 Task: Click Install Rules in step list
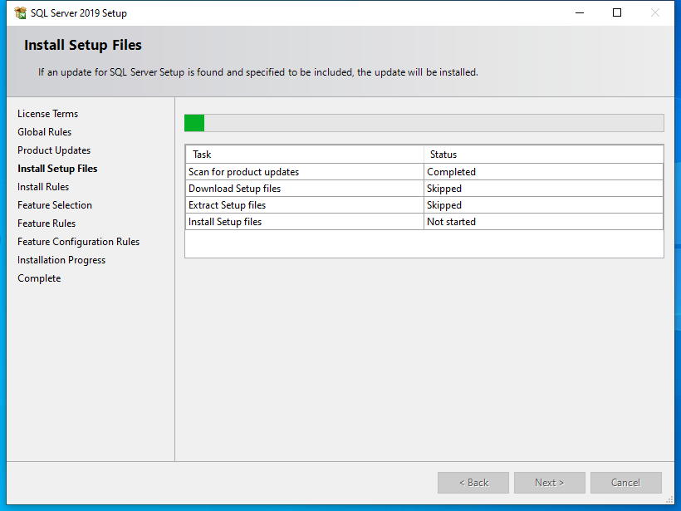(43, 187)
